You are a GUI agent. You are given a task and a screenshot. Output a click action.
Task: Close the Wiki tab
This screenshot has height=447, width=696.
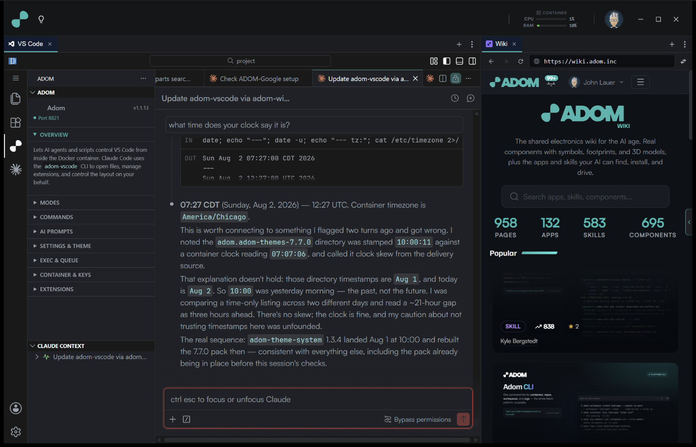(514, 44)
